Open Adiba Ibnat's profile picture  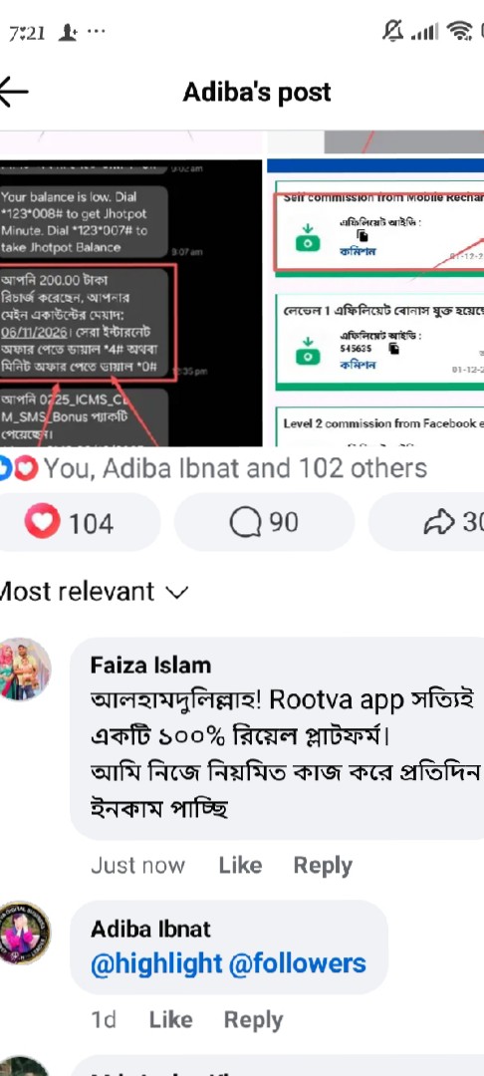[x=25, y=932]
